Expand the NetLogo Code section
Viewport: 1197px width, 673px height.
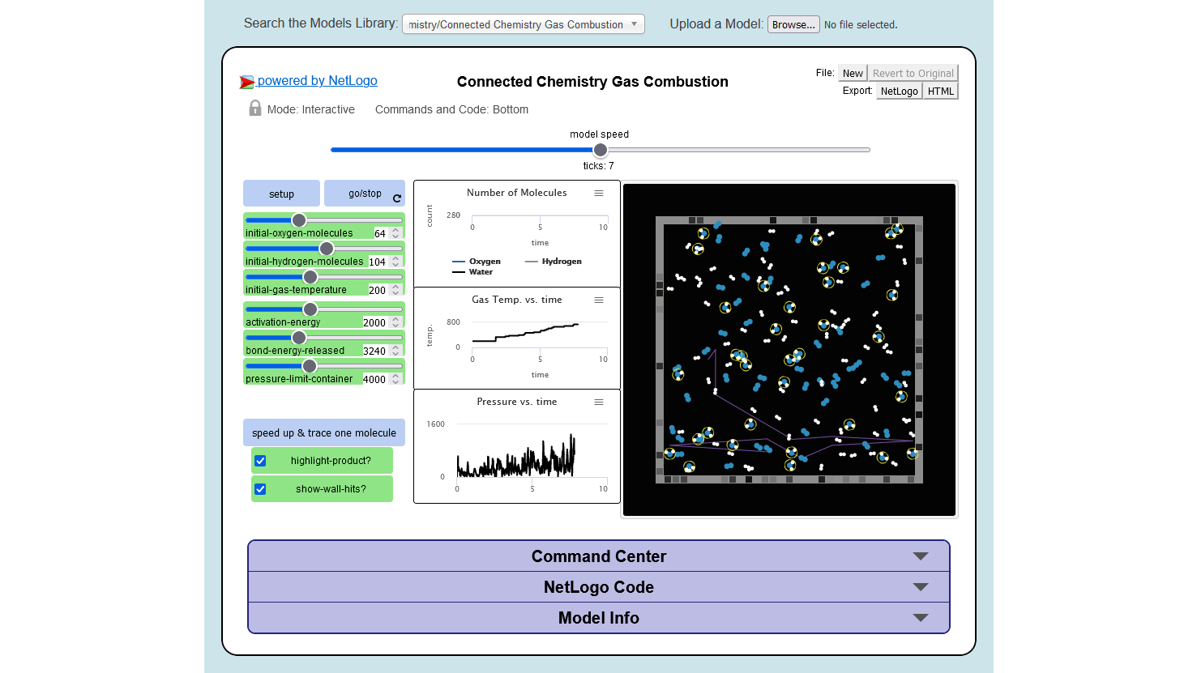tap(599, 587)
